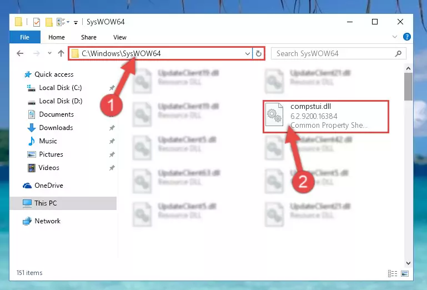Select This PC in navigation pane
Screen dimensions: 427x290
point(63,203)
